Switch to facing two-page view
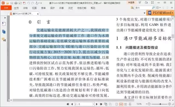 coord(126,104)
